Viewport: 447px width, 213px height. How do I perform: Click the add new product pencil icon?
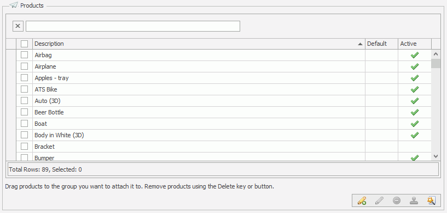362,201
